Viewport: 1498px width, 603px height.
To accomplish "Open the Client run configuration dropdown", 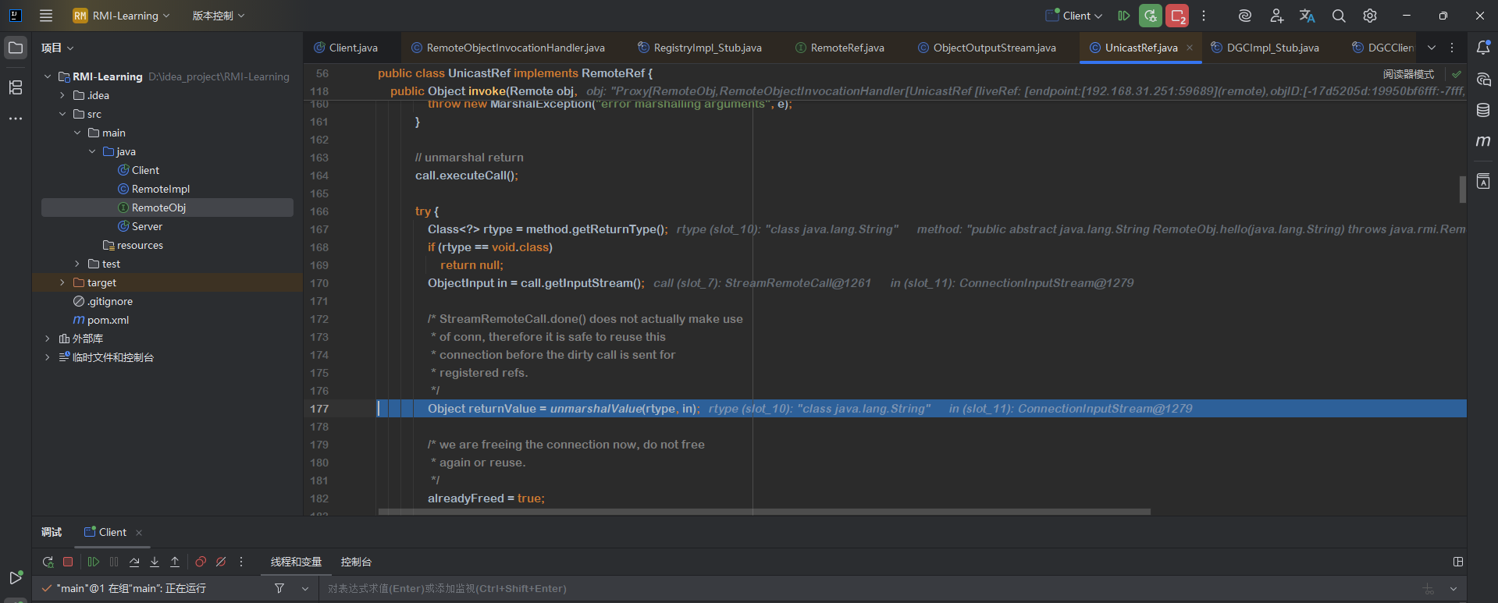I will (x=1075, y=16).
